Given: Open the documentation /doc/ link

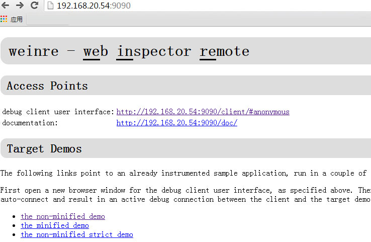Looking at the screenshot, I should click(177, 123).
